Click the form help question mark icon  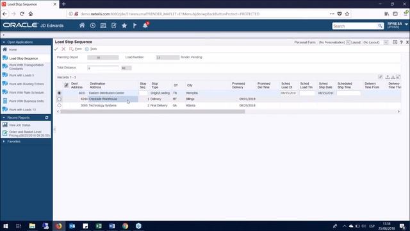click(401, 42)
